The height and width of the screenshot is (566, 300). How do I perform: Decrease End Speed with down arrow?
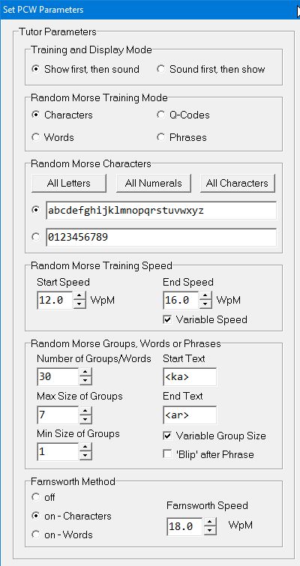point(205,304)
